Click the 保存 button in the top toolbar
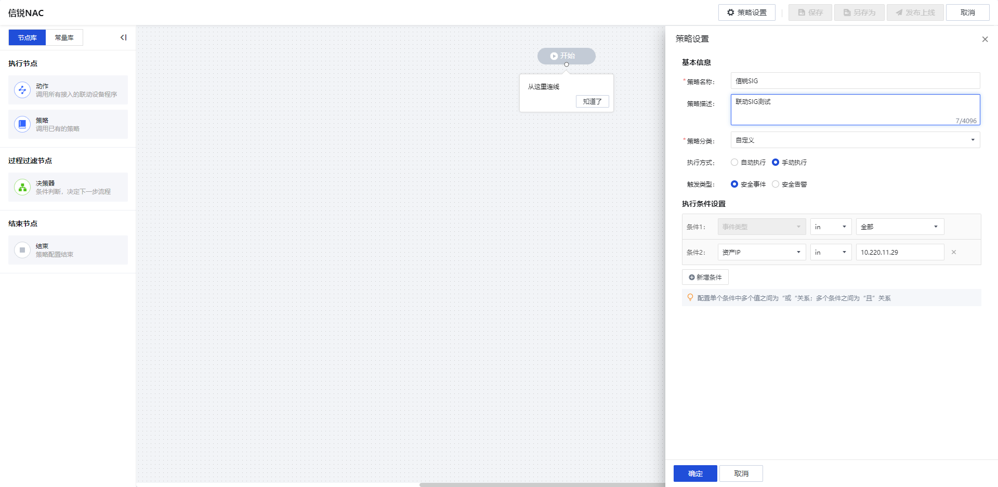 tap(810, 12)
